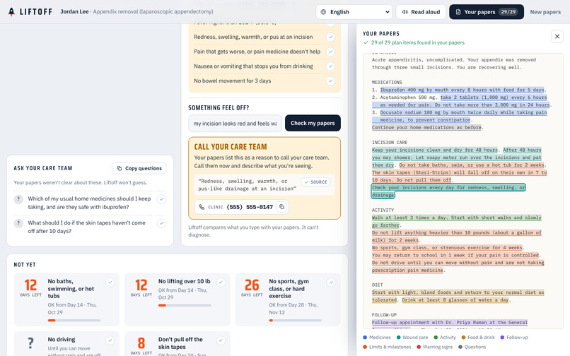This screenshot has width=570, height=356.
Task: Click the Follow-up legend color dot
Action: 502,338
